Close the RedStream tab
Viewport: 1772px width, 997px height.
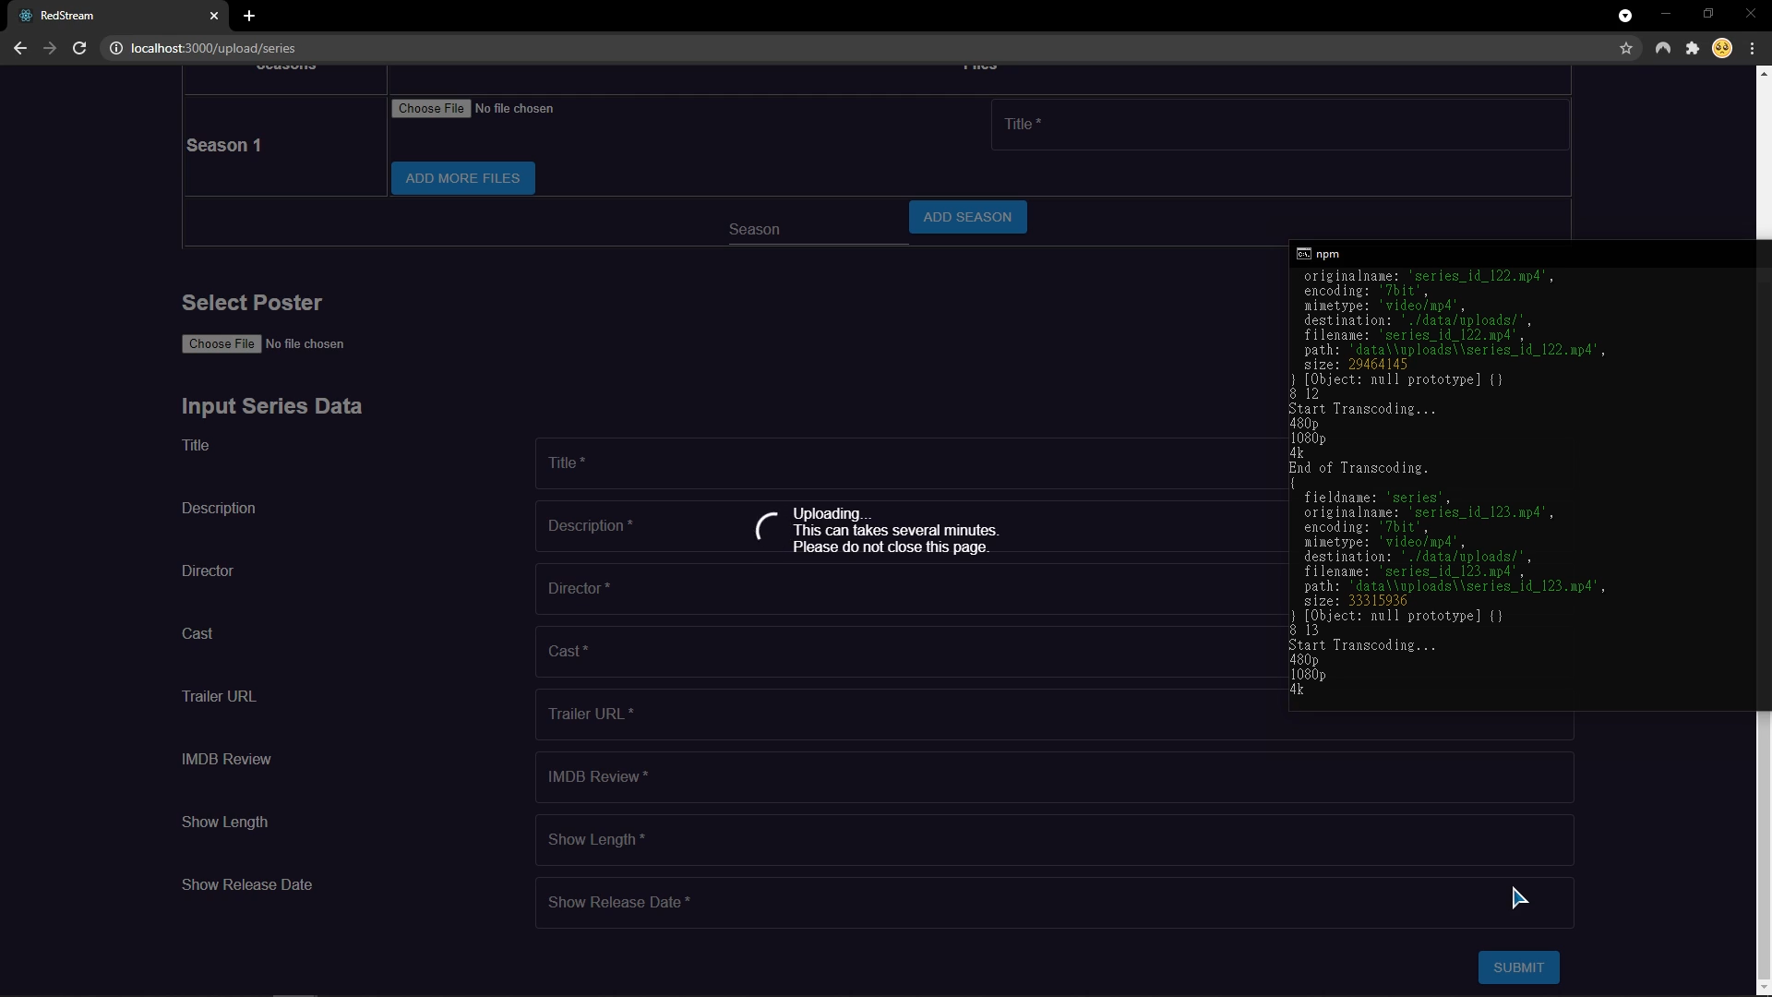[214, 16]
